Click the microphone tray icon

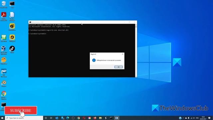pos(189,118)
